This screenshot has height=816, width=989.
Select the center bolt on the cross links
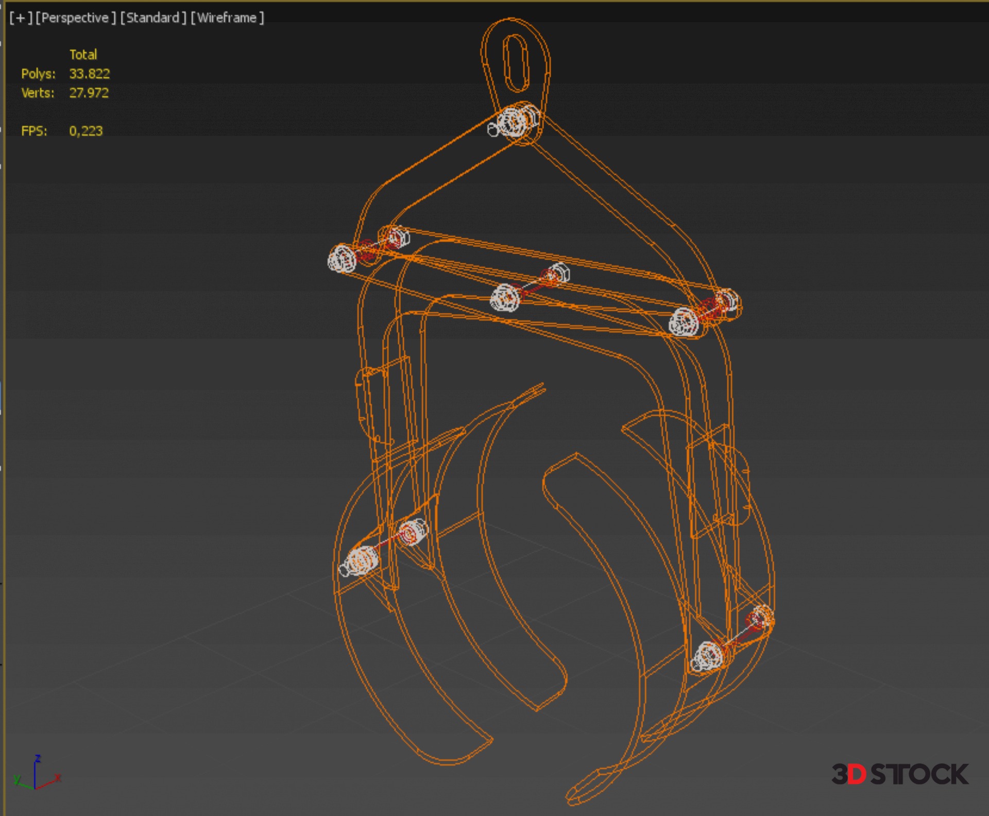506,297
